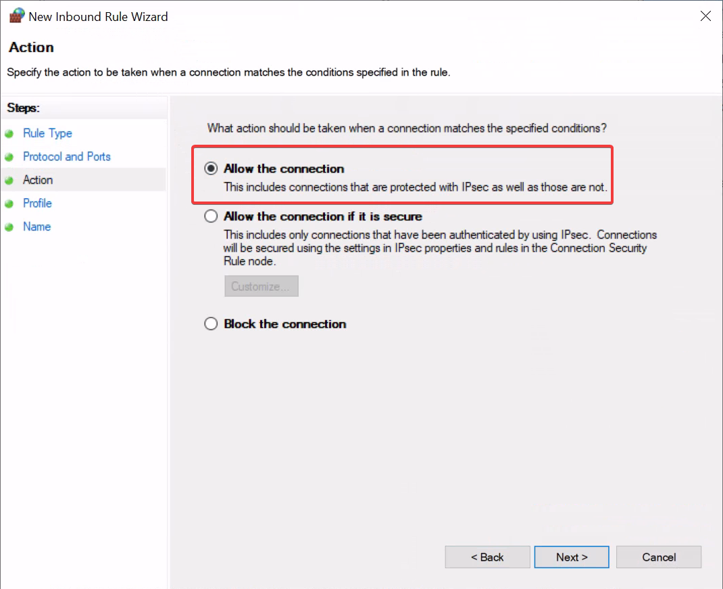Click green bullet beside Rule Type step

click(9, 134)
